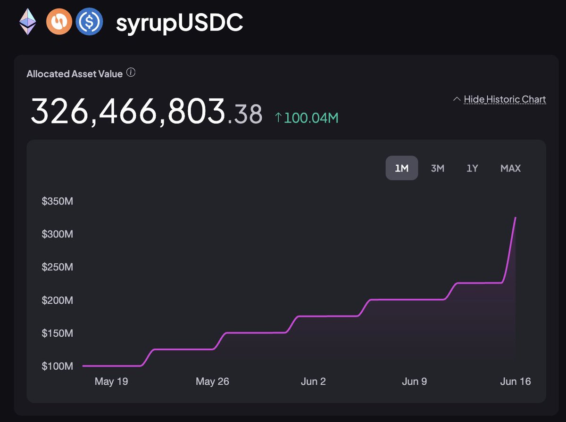This screenshot has height=422, width=566.
Task: Click the $250M y-axis label
Action: [x=57, y=267]
